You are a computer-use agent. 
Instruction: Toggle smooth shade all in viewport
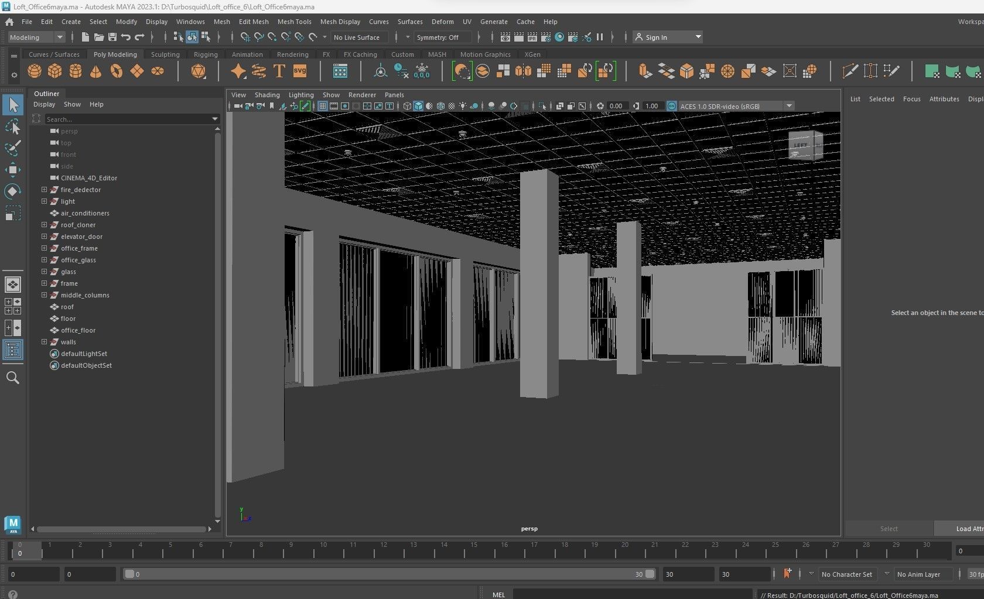point(418,106)
